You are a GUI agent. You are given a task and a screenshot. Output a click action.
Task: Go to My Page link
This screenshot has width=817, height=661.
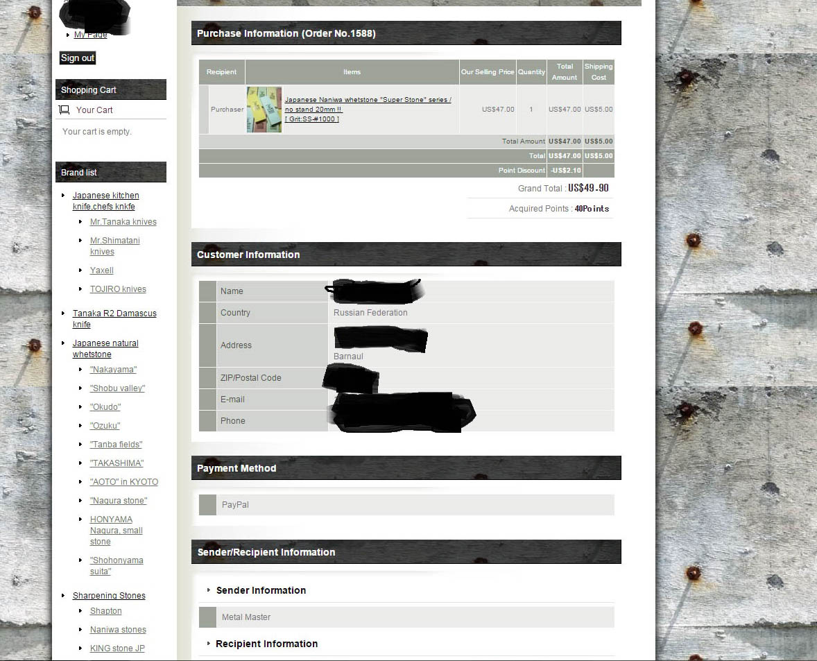[x=90, y=35]
